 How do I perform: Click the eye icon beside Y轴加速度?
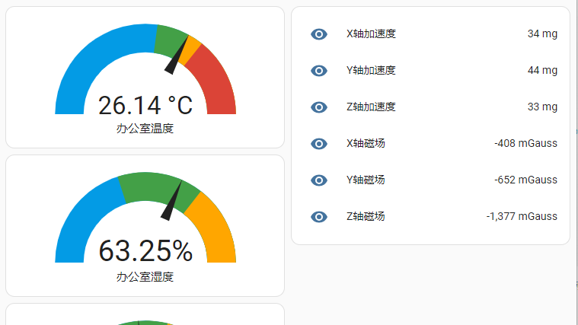[x=319, y=71]
